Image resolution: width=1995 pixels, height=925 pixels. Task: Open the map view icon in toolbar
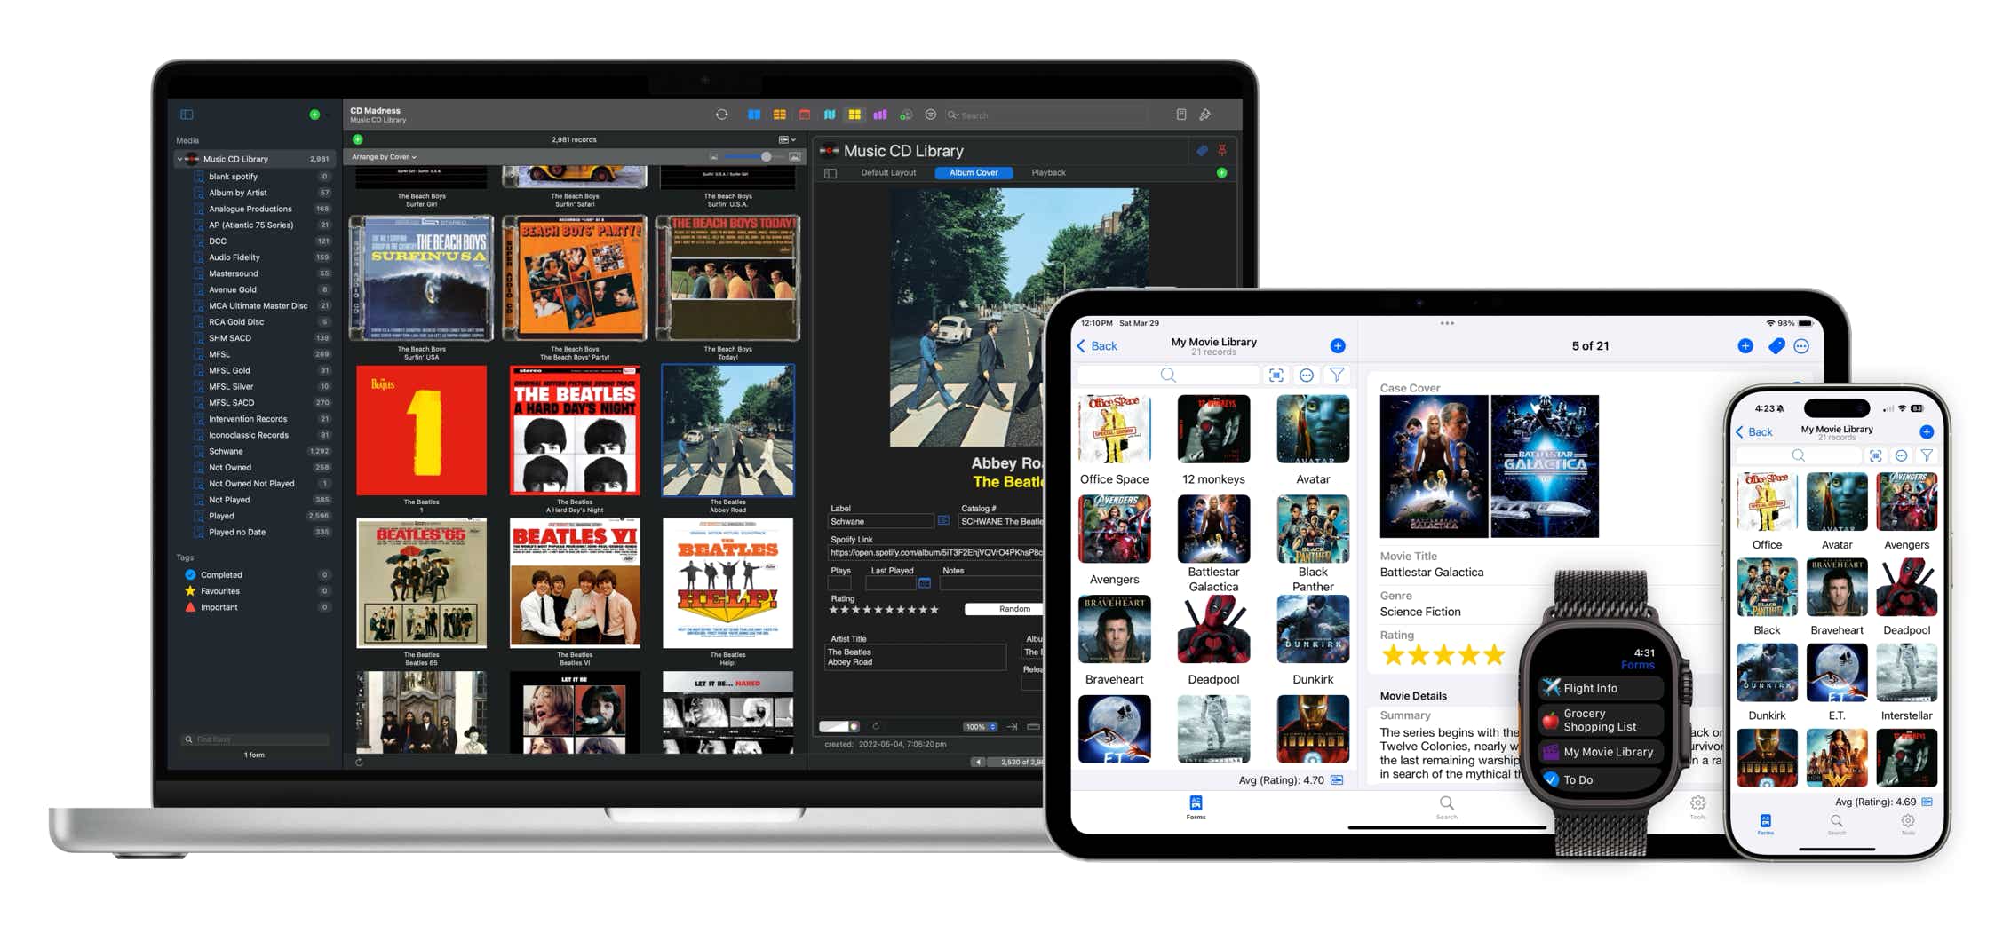coord(830,115)
